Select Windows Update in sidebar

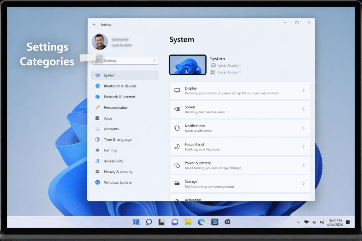click(x=117, y=182)
